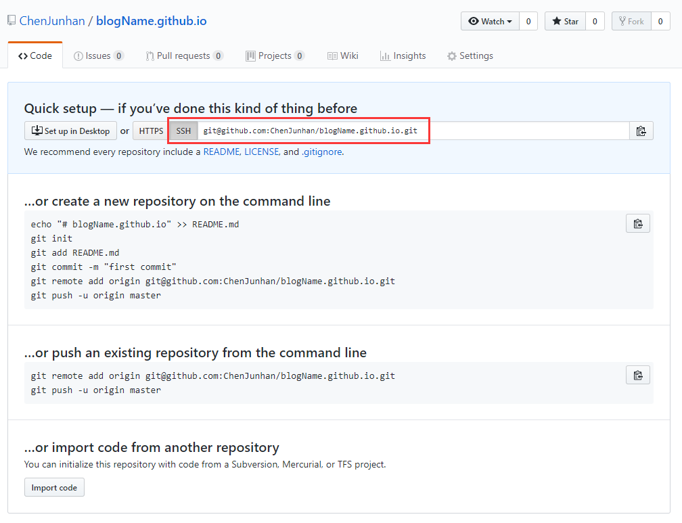Click the 'git commit -m "first commit"' line
Image resolution: width=682 pixels, height=523 pixels.
[x=104, y=267]
